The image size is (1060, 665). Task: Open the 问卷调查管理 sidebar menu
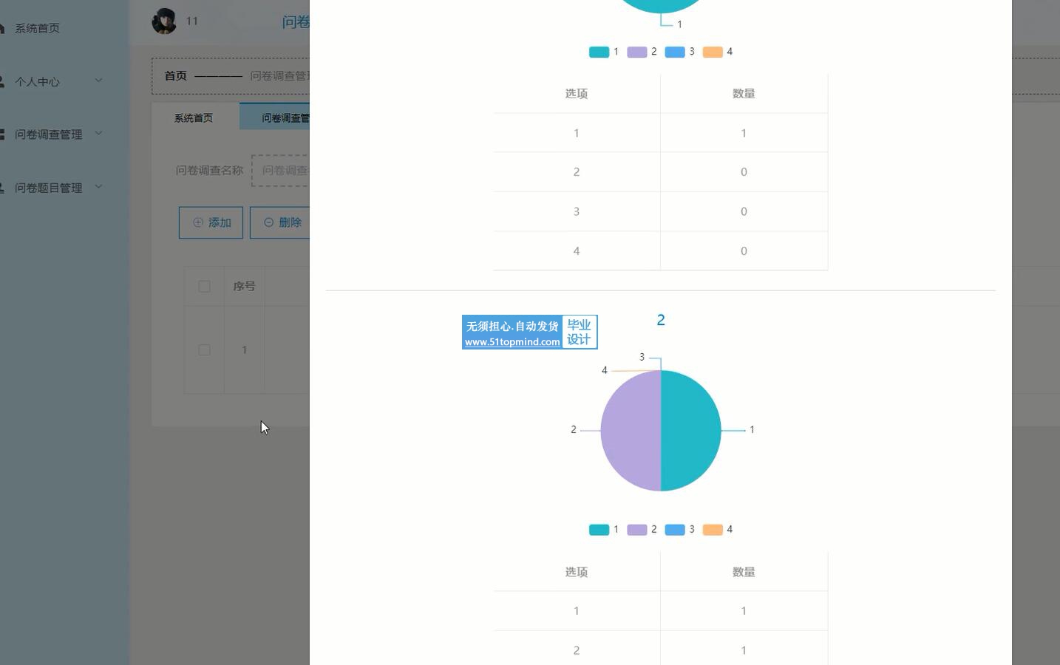click(x=48, y=134)
